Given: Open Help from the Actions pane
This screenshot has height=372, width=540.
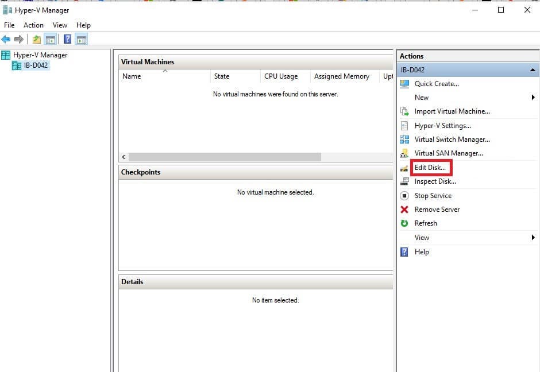Looking at the screenshot, I should tap(422, 251).
